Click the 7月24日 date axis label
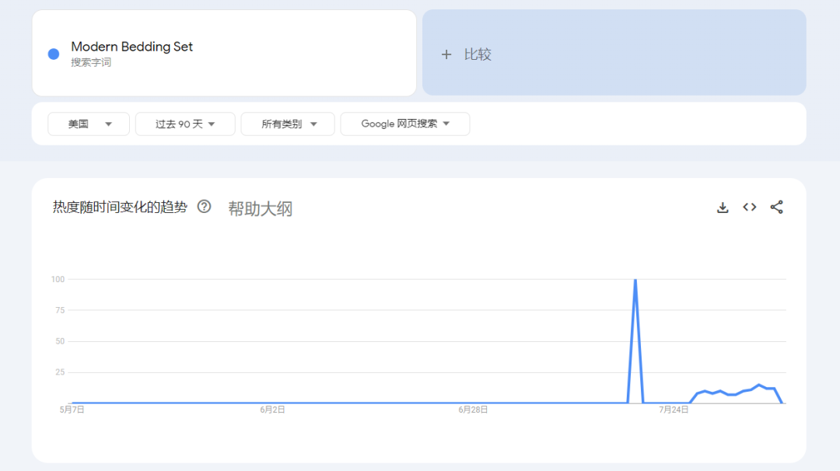 tap(674, 410)
